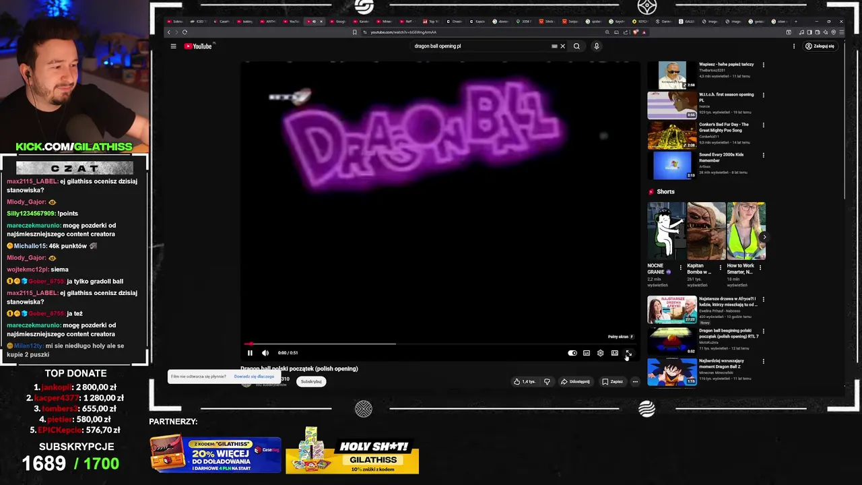Open YouTube settings three-dot menu
This screenshot has width=862, height=485.
coord(794,46)
